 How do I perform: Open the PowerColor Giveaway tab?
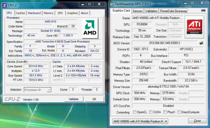(x=174, y=11)
